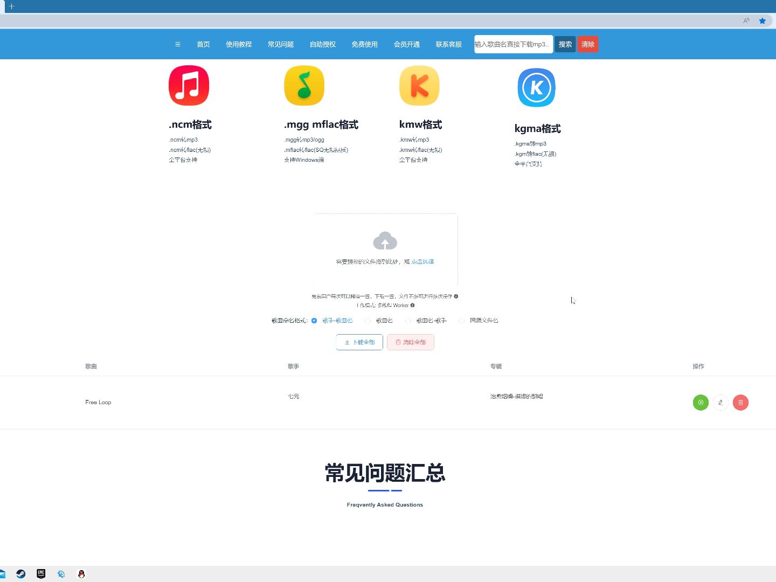Viewport: 776px width, 582px height.
Task: Click the 操作 column header
Action: pos(698,366)
